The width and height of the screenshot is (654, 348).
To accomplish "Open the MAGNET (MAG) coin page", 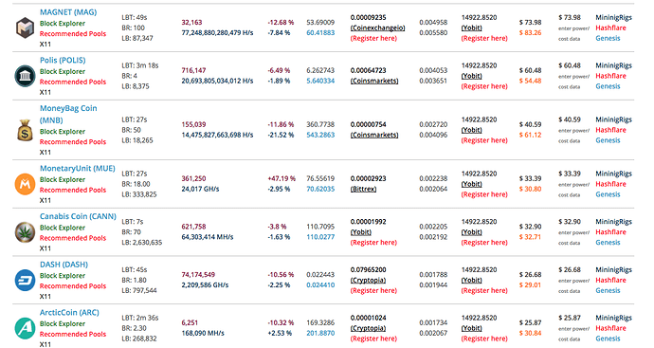I will (x=68, y=12).
